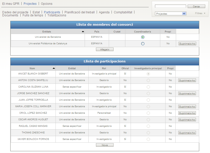The image size is (210, 153).
Task: Expand the Filtres options
Action: click(200, 13)
